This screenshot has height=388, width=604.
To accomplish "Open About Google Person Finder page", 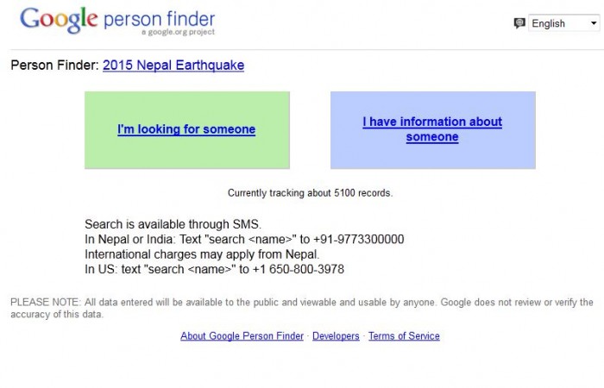I will (x=242, y=336).
